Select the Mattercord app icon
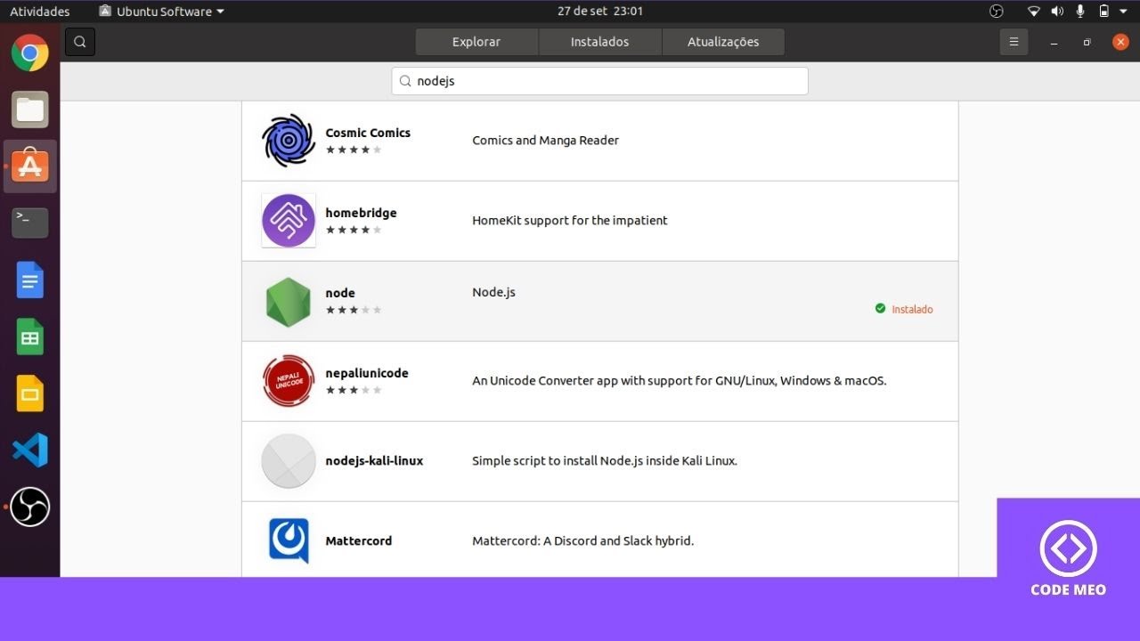 pyautogui.click(x=289, y=540)
